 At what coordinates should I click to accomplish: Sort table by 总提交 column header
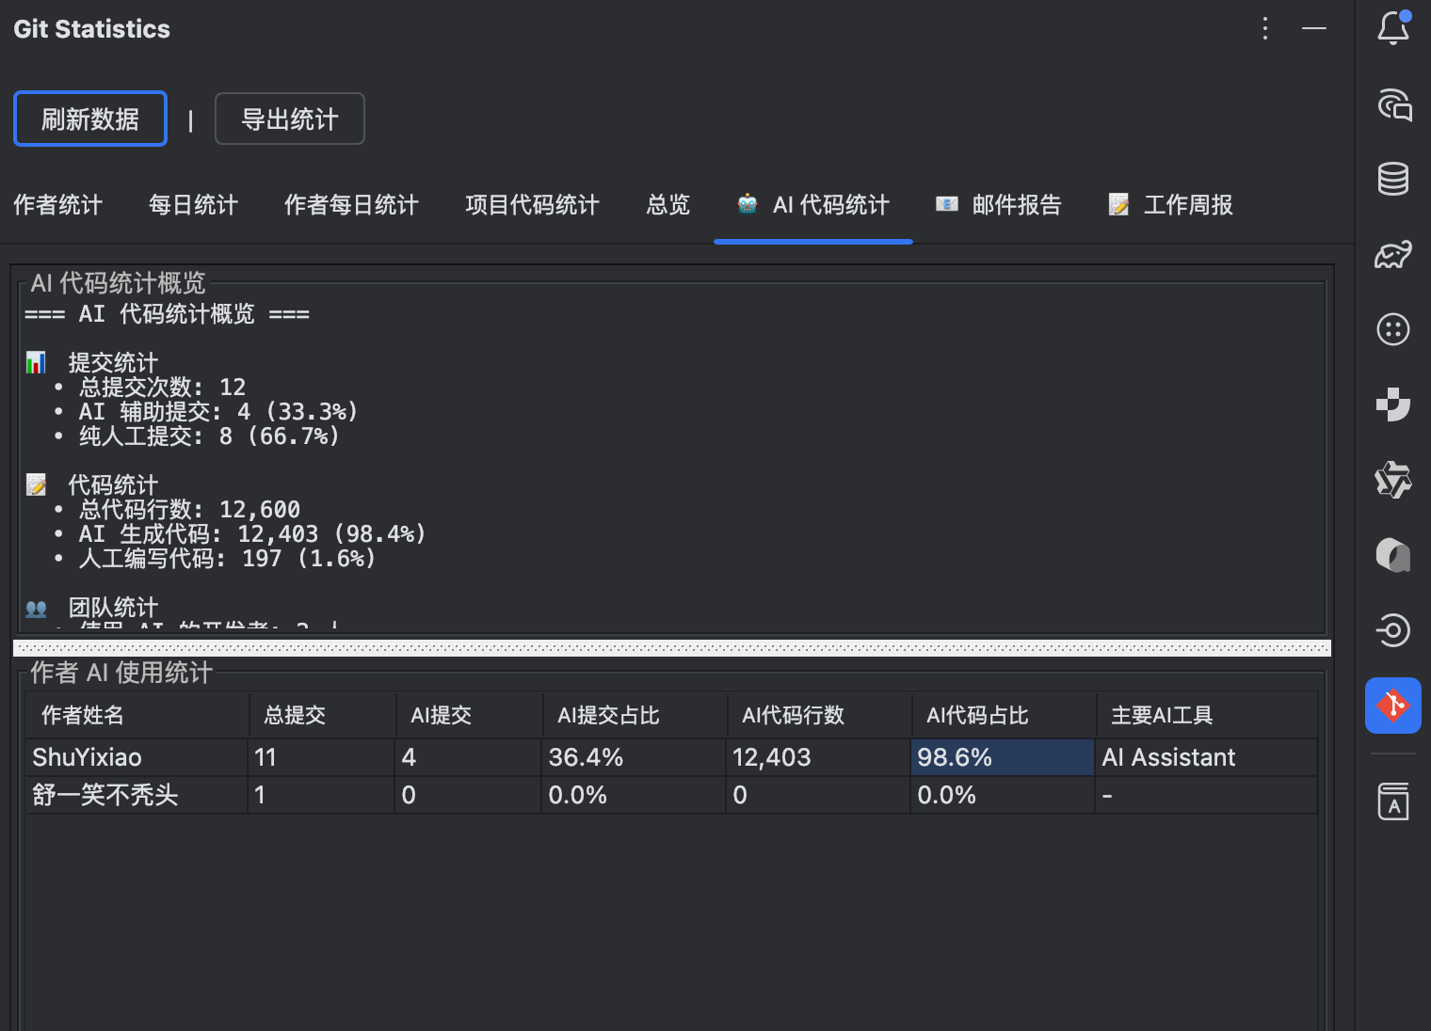click(295, 716)
